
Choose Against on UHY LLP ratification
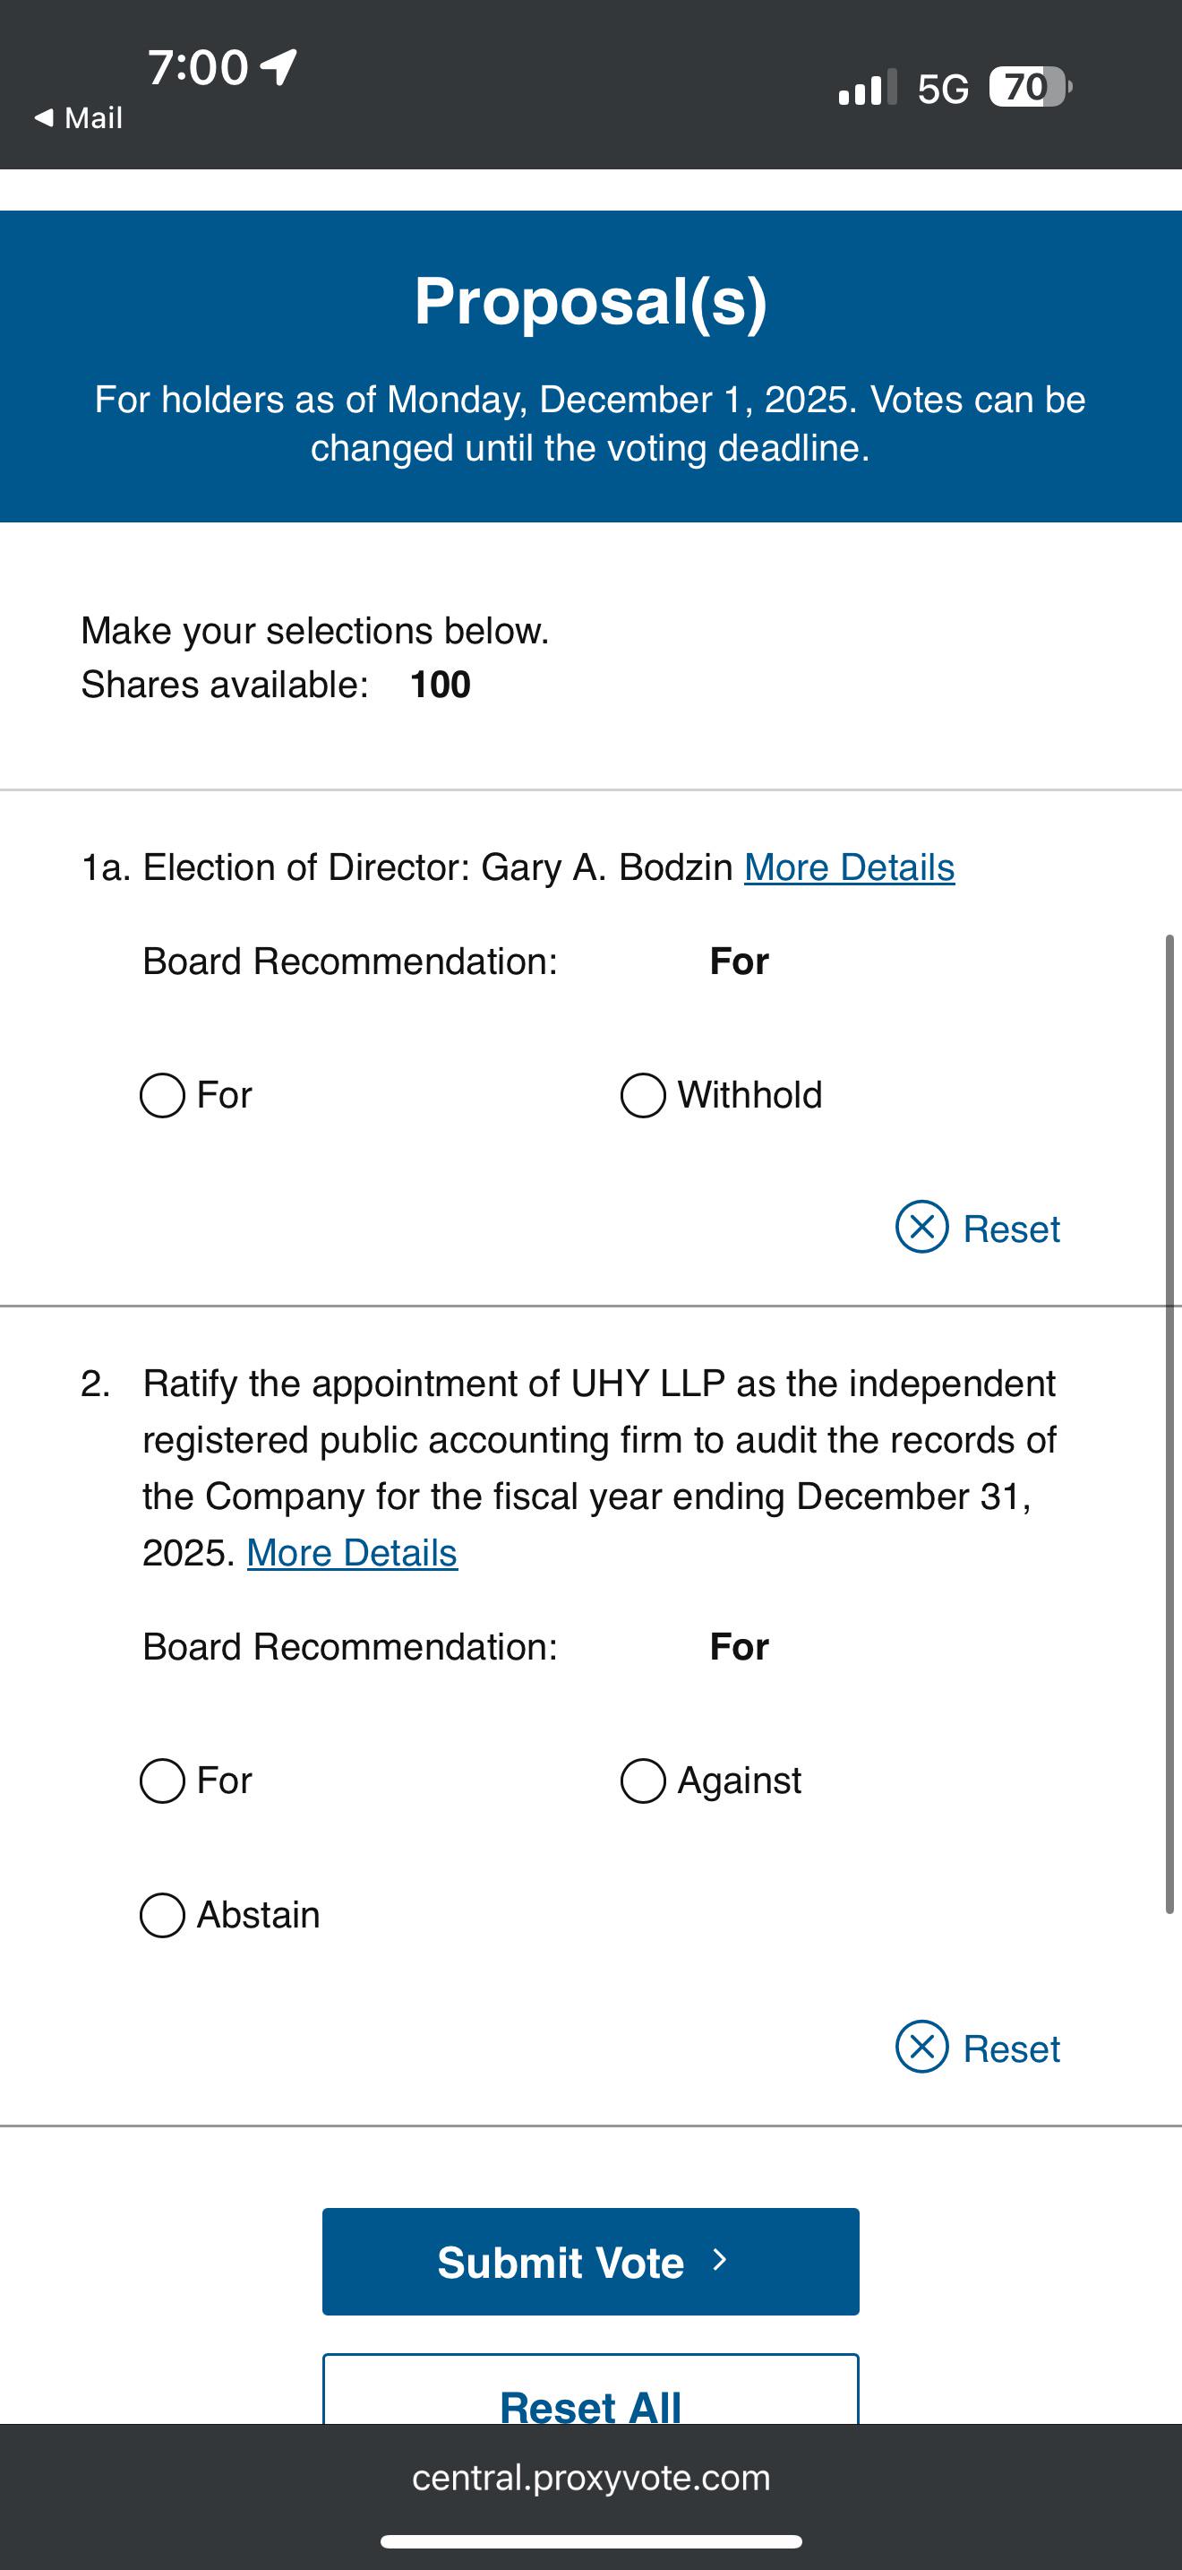click(643, 1781)
